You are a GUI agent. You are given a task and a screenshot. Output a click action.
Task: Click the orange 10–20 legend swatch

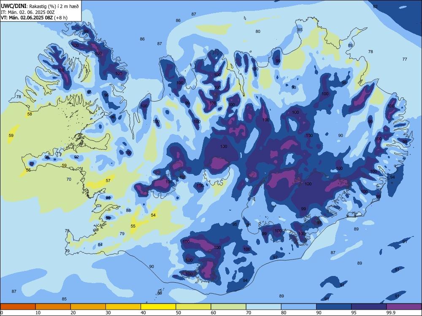click(x=53, y=307)
